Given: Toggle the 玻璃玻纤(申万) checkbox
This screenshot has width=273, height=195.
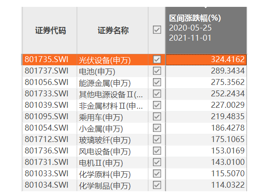Looking at the screenshot, I should coord(157,139).
